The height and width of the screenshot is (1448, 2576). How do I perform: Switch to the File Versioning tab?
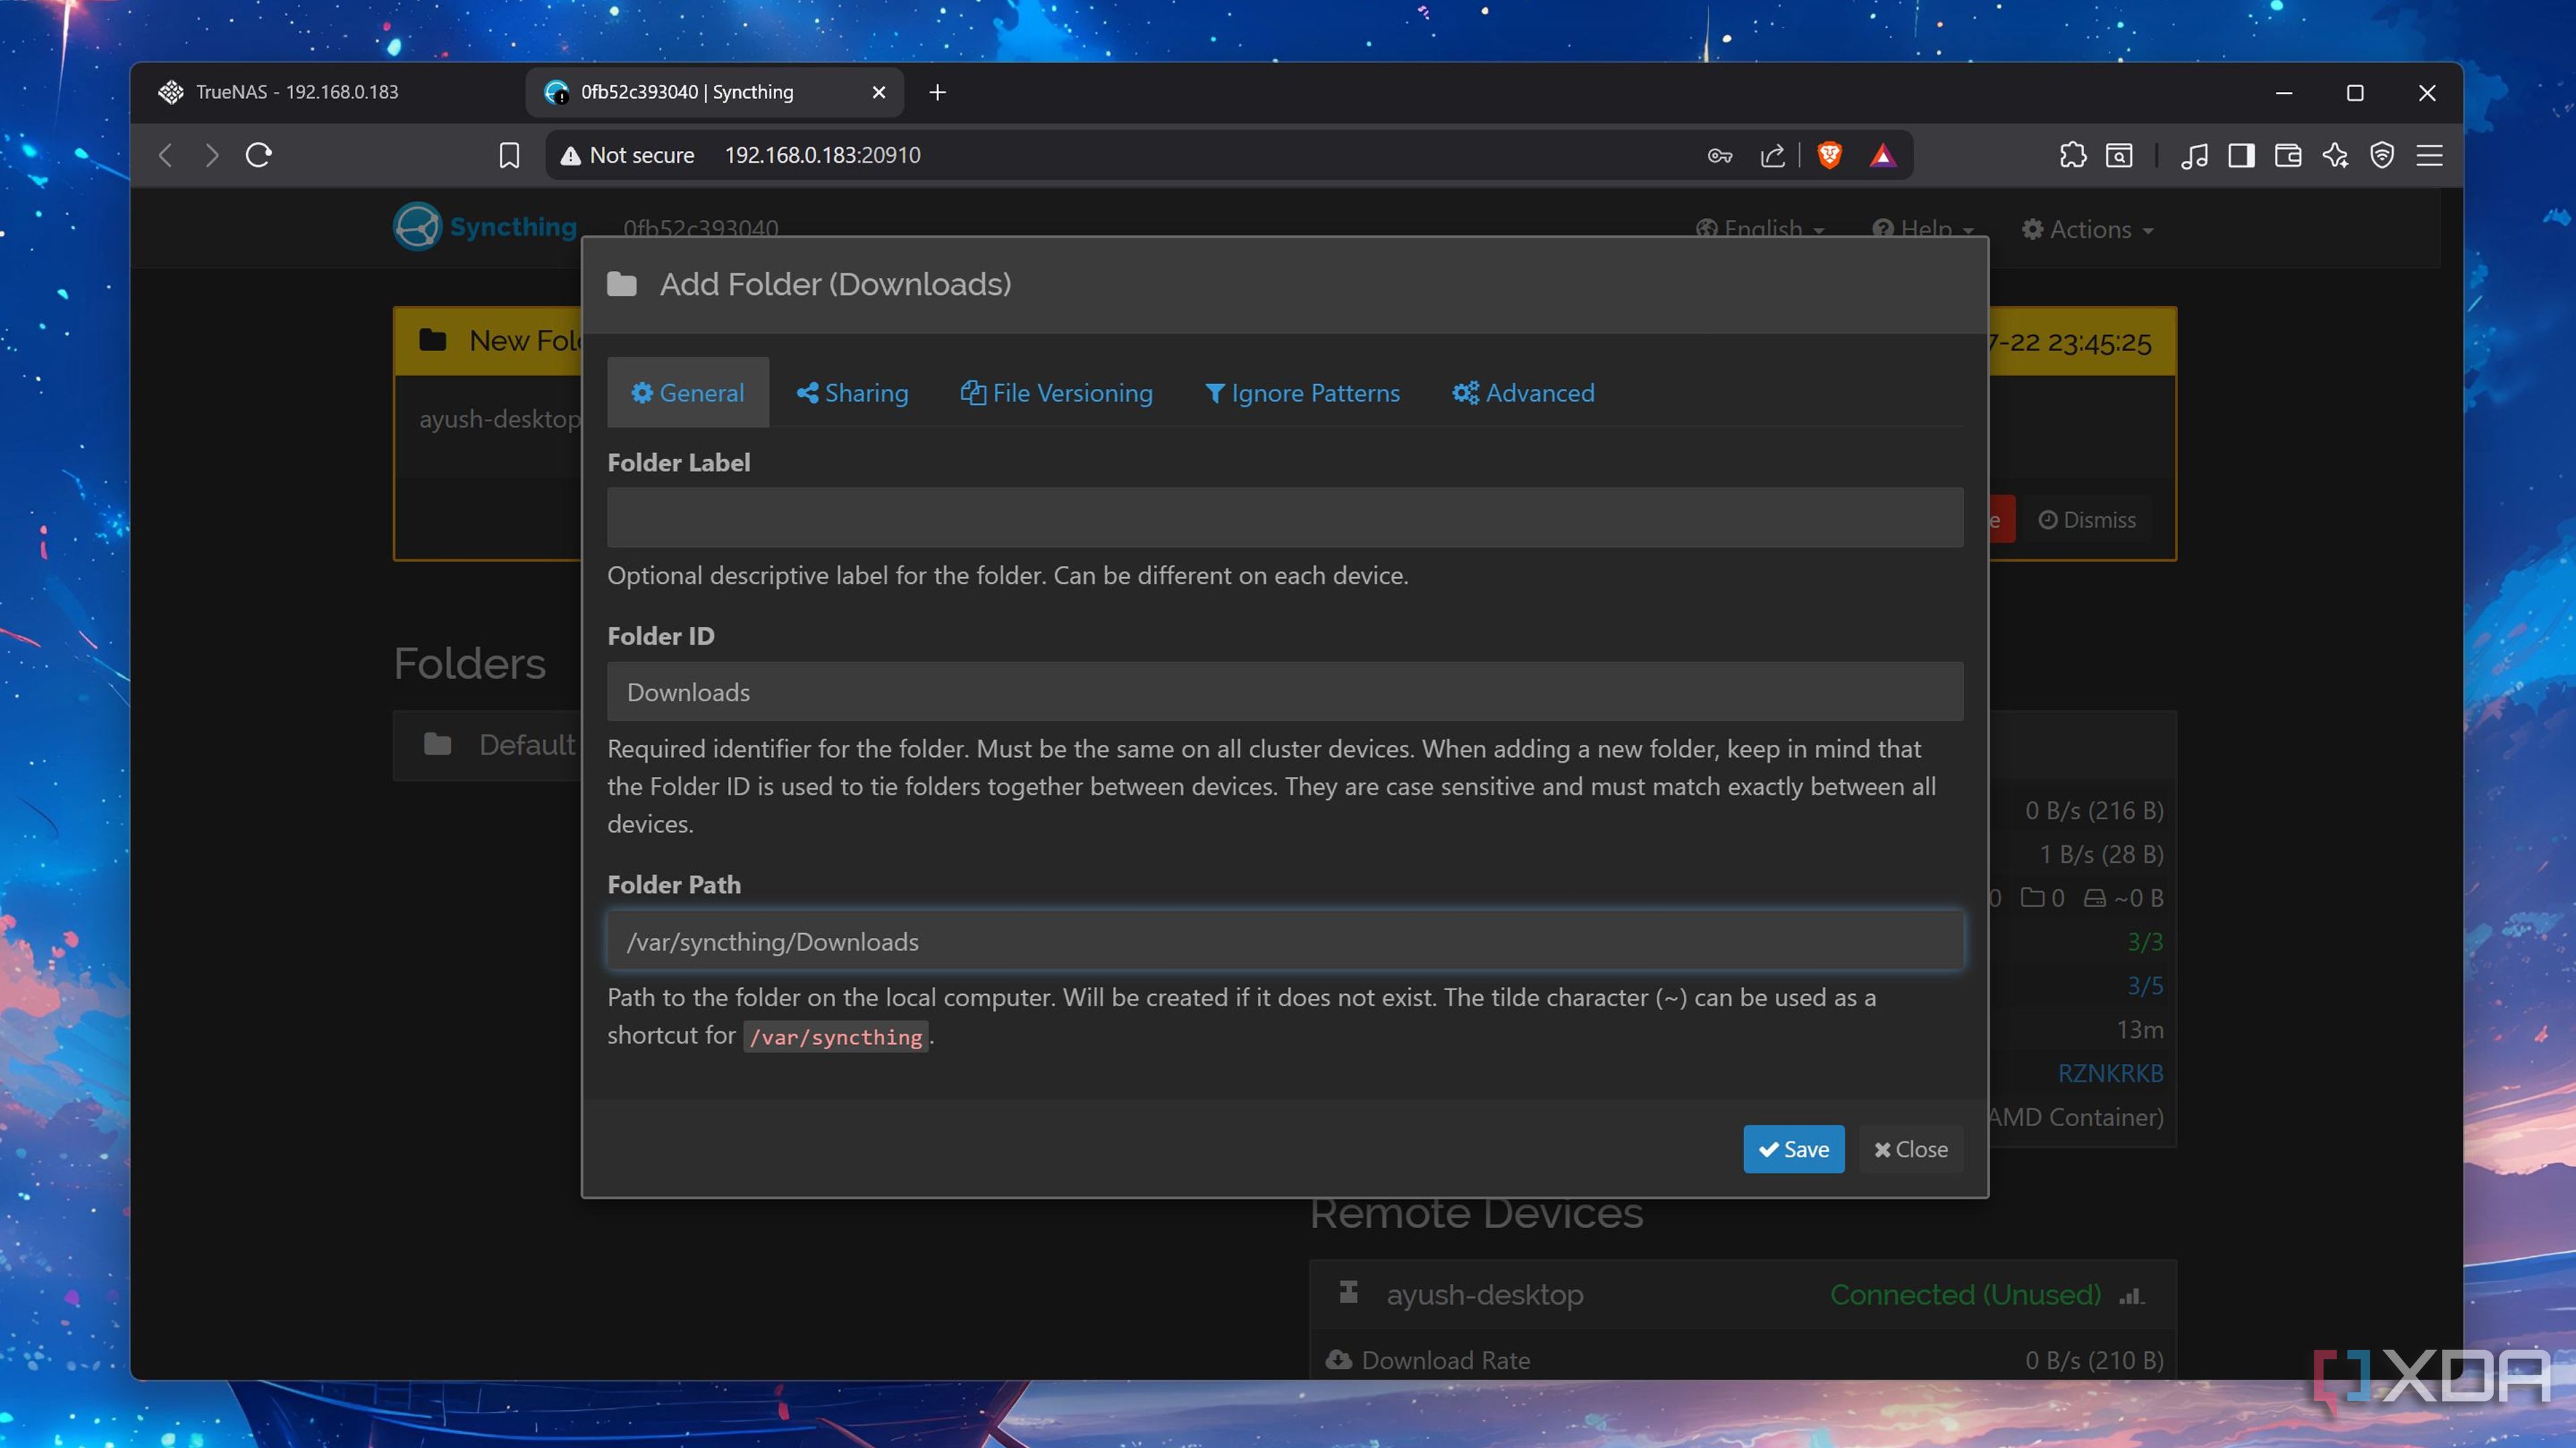(1057, 391)
